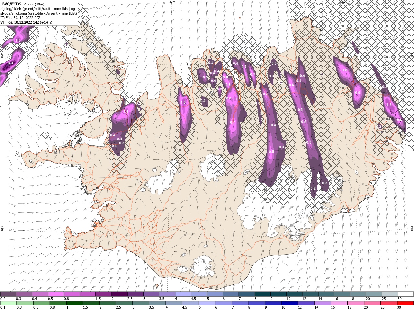414x310 pixels.
Task: Pick the darkest purple snow swatch between 2 and 2.5
Action: pyautogui.click(x=119, y=294)
